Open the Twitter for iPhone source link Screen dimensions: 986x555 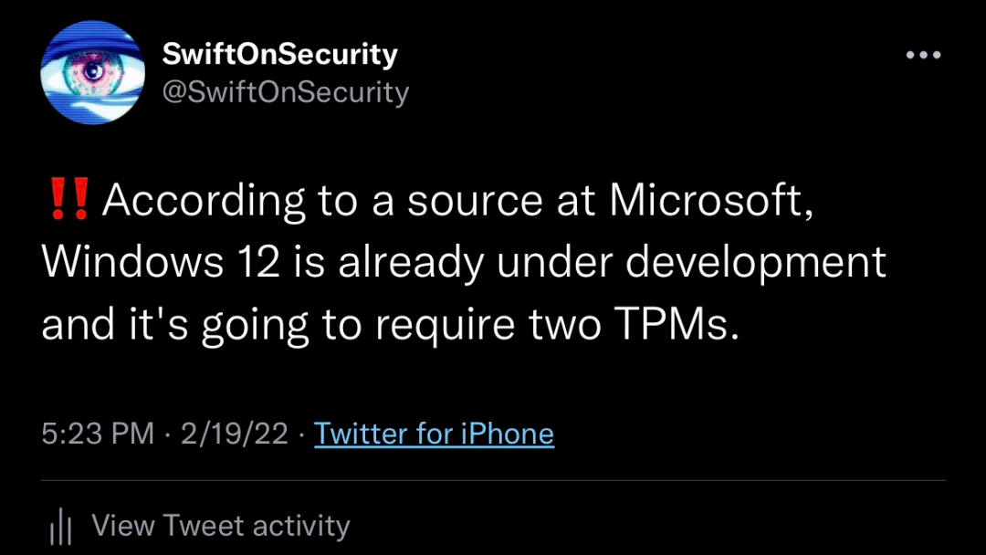[x=434, y=434]
